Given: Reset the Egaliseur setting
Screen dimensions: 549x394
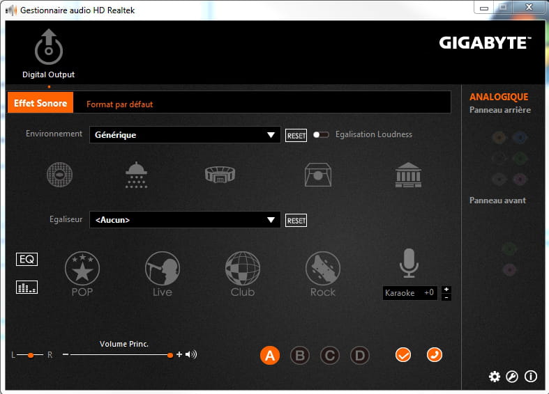Looking at the screenshot, I should (x=296, y=221).
